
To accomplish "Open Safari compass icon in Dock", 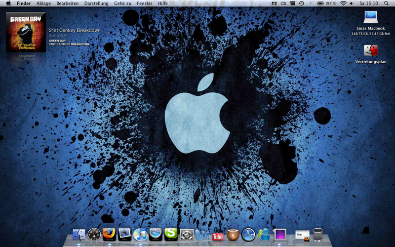I will coord(156,234).
